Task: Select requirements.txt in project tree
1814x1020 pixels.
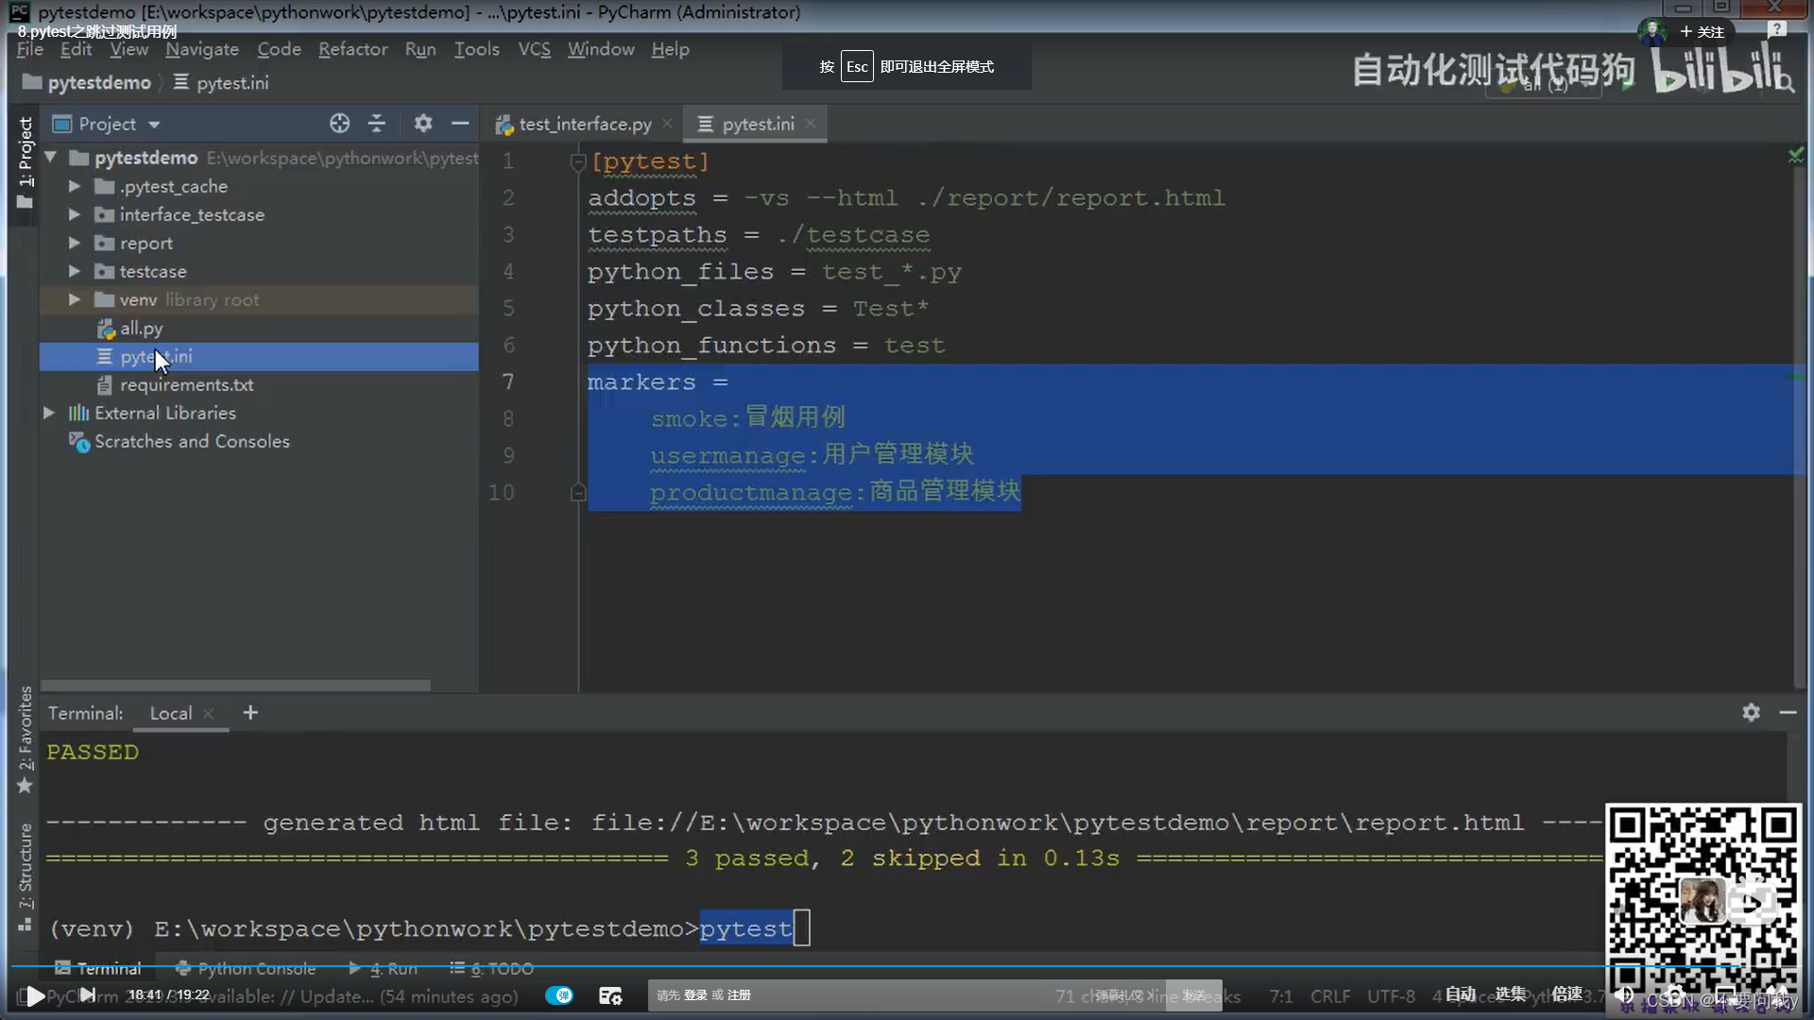Action: (186, 385)
